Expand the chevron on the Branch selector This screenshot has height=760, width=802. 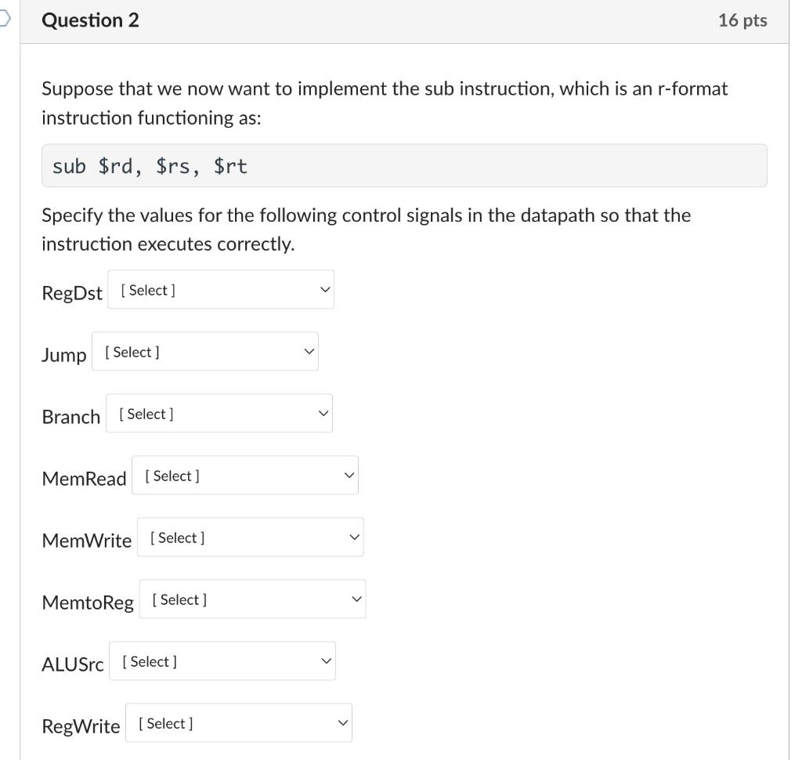pos(323,413)
